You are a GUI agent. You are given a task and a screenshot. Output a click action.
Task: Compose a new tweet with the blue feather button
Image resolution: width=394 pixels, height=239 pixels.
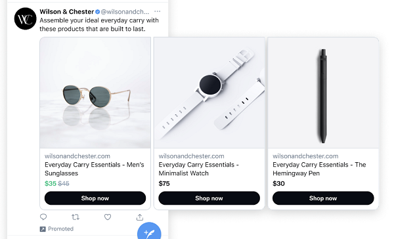click(149, 231)
